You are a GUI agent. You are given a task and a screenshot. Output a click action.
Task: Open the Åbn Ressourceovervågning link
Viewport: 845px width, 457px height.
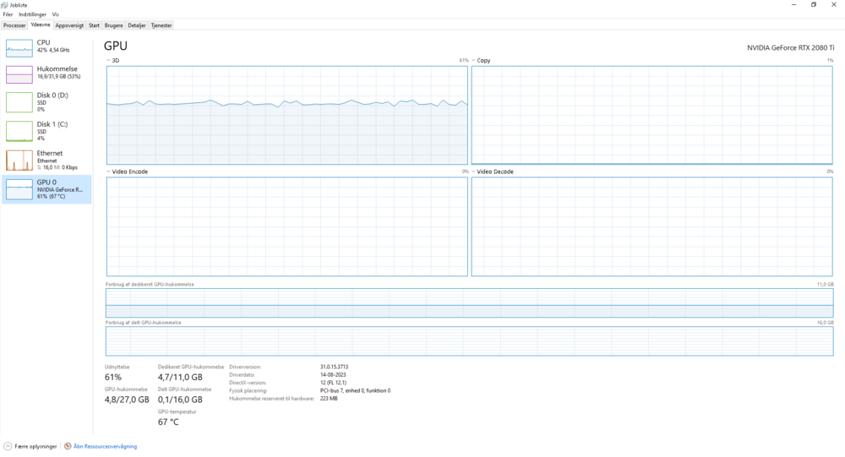[105, 446]
